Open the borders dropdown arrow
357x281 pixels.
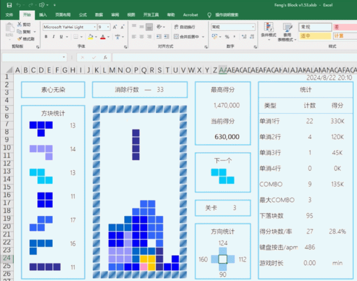tap(82, 37)
